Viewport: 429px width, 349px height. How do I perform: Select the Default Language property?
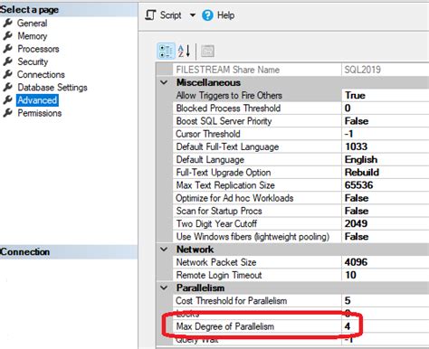210,159
